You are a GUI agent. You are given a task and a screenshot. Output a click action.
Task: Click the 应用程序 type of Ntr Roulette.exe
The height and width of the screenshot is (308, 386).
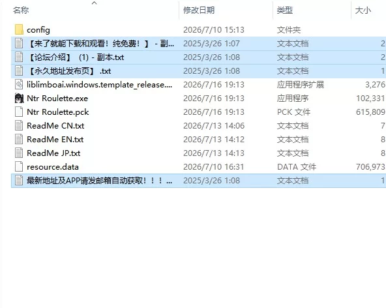pos(293,99)
